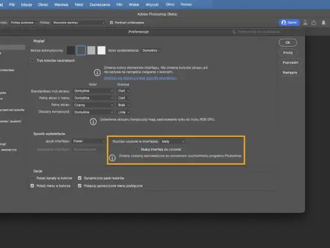
Task: Select the darkest color theme swatch
Action: point(71,50)
